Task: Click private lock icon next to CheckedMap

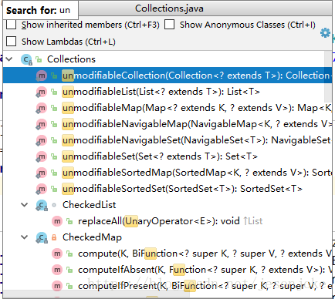Action: (54, 237)
